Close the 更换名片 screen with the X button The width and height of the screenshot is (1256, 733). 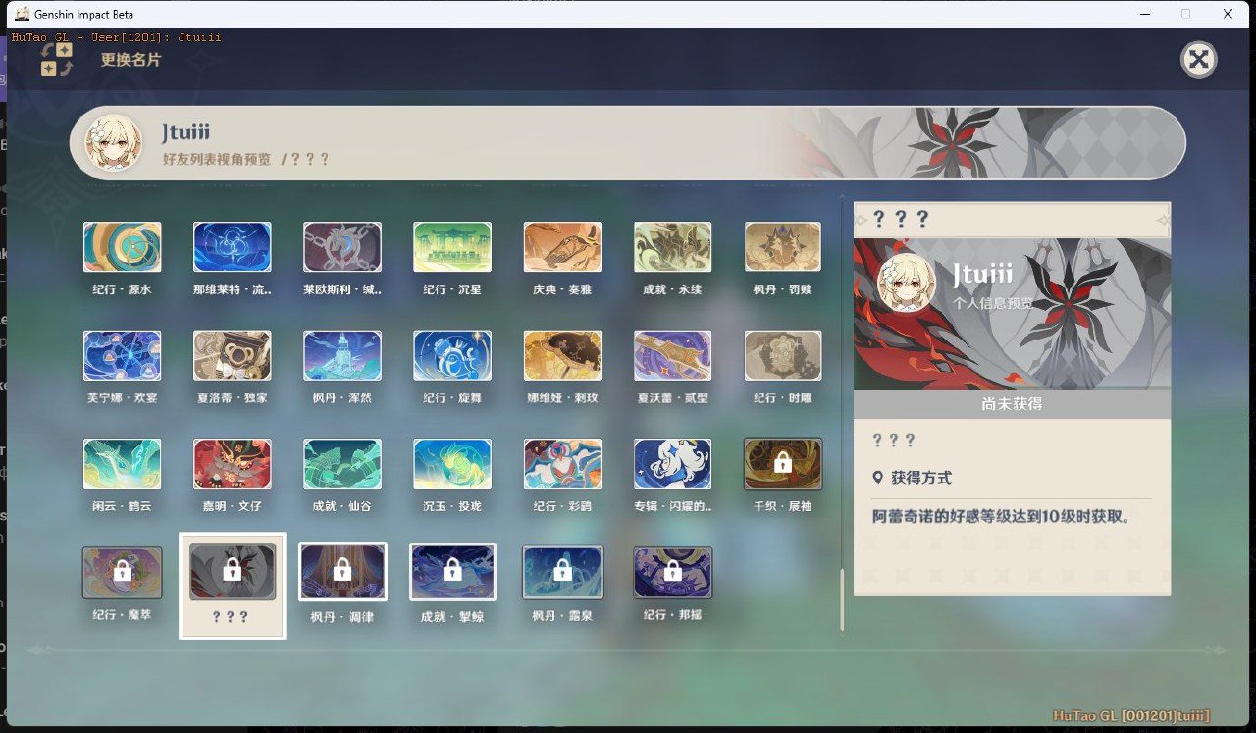click(1198, 59)
